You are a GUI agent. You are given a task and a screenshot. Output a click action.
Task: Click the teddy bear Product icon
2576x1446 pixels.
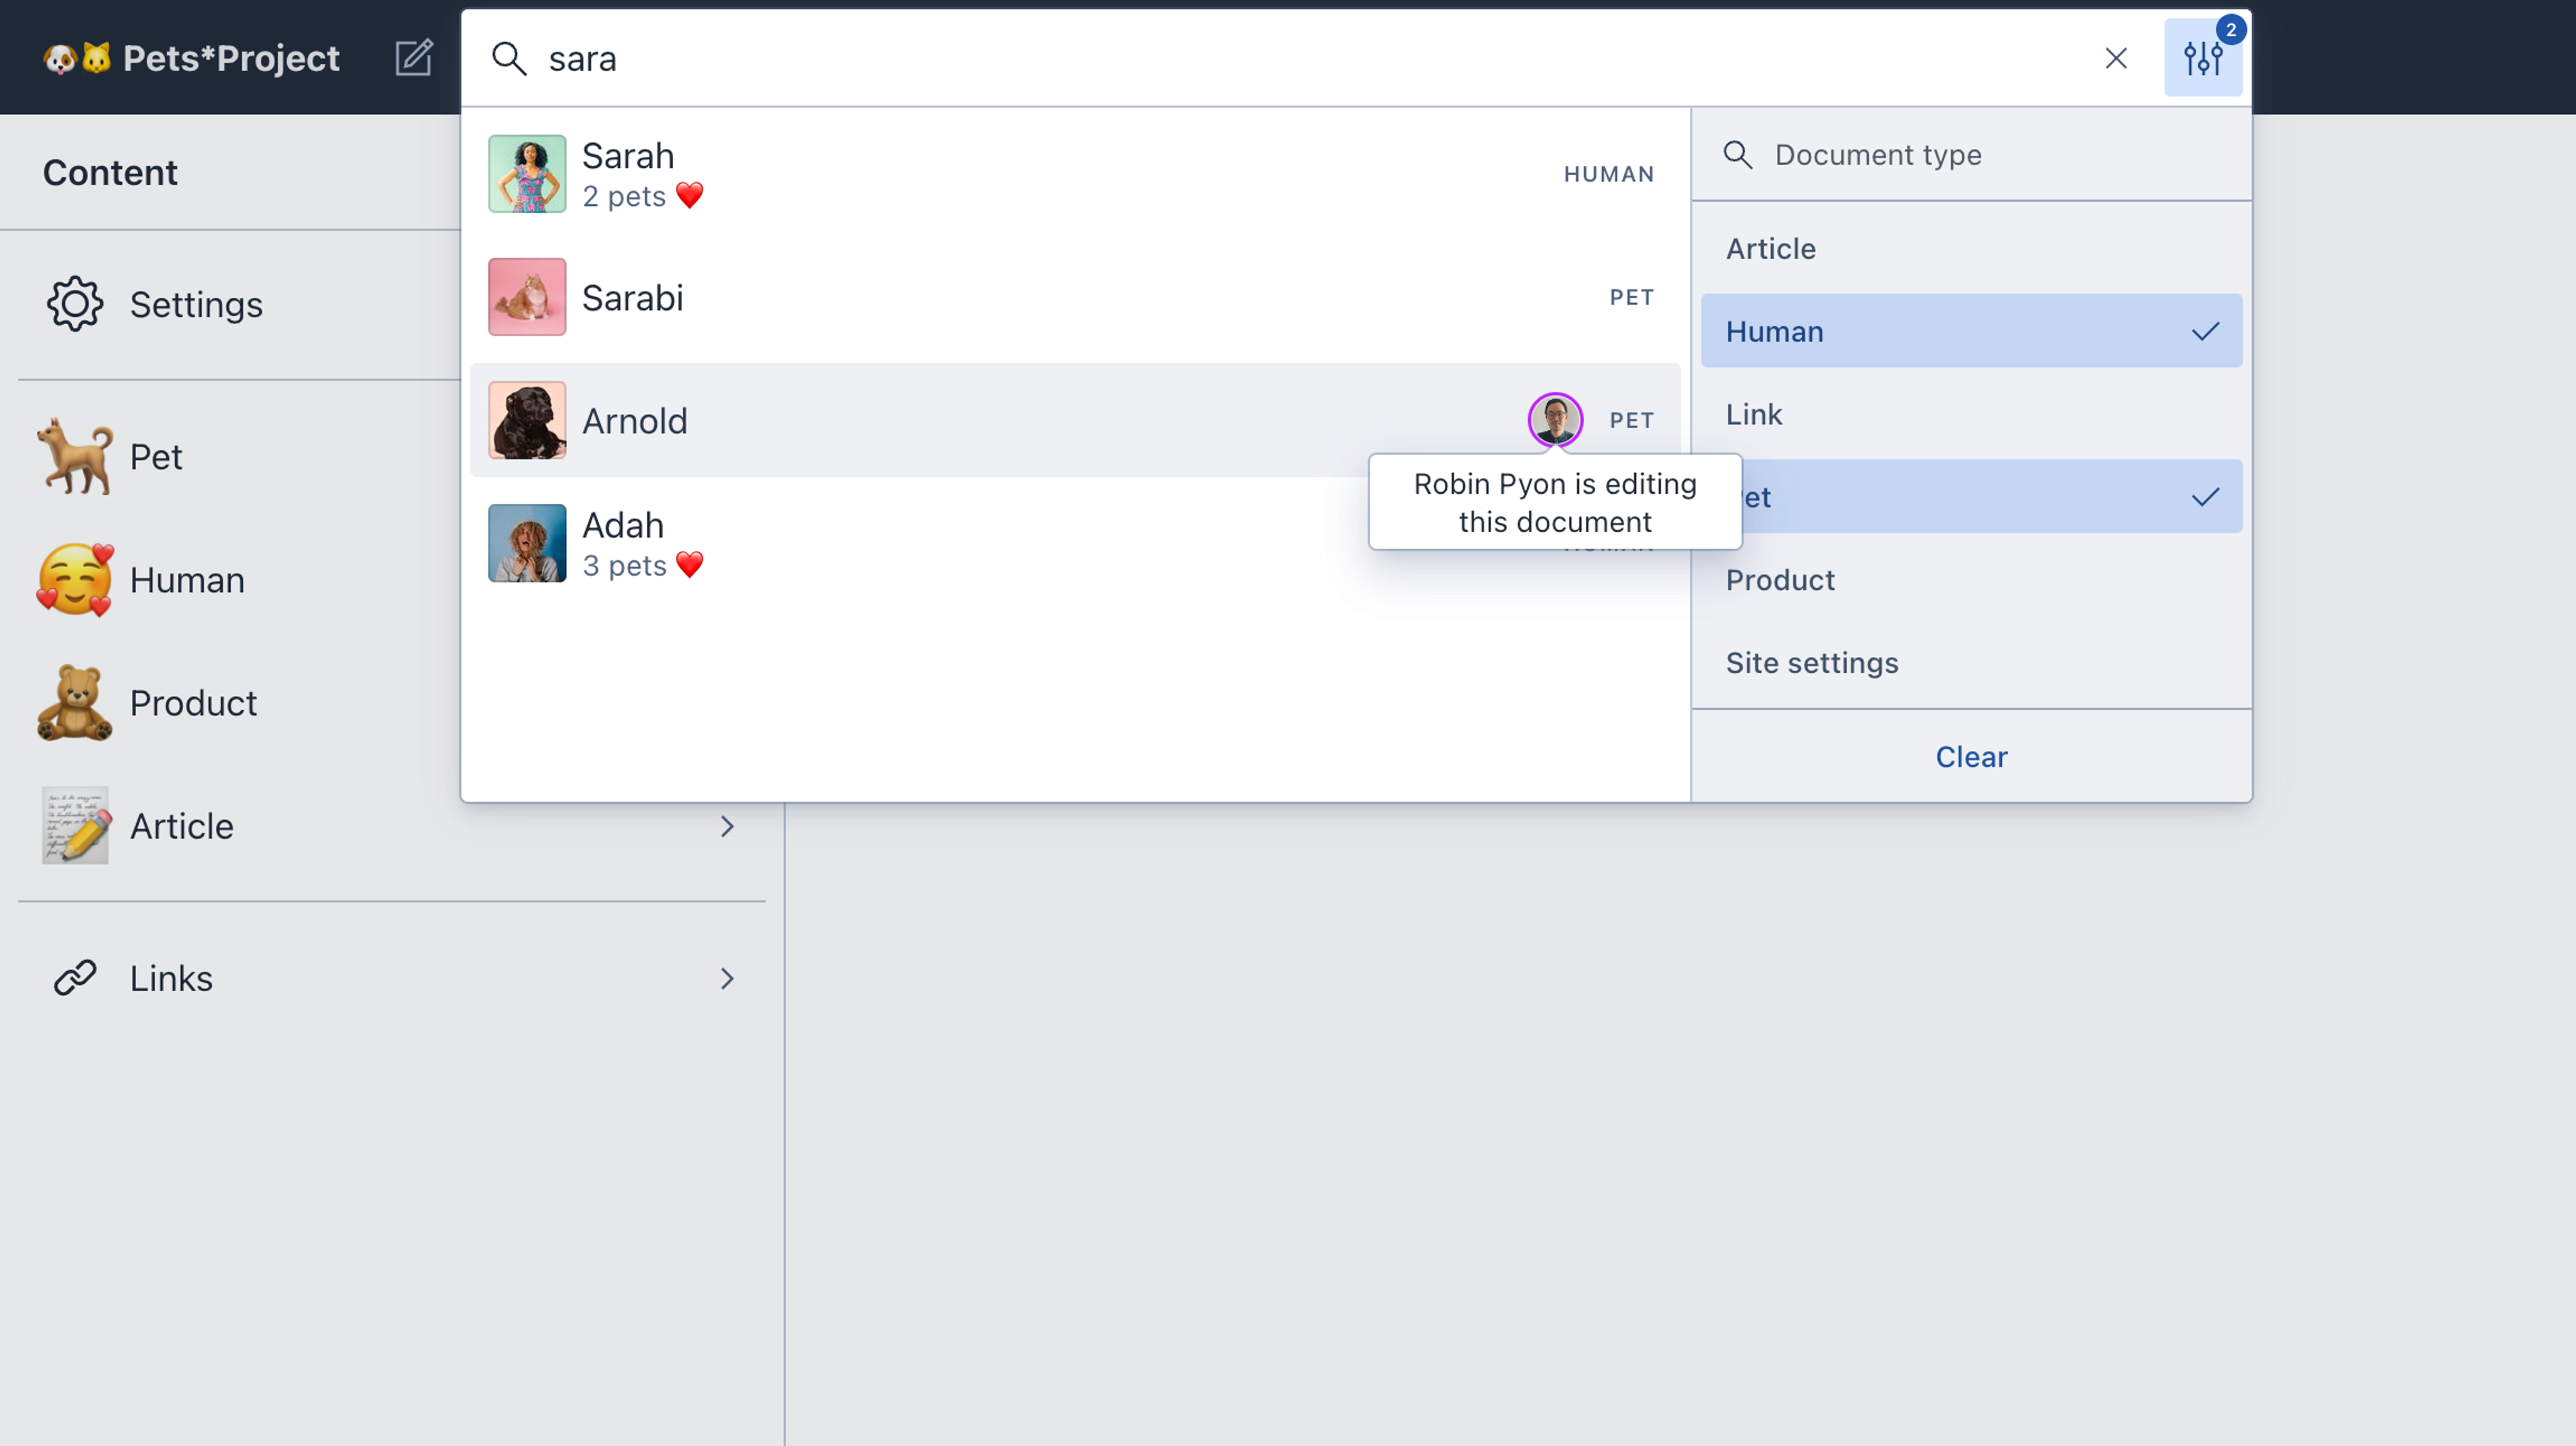pos(75,703)
